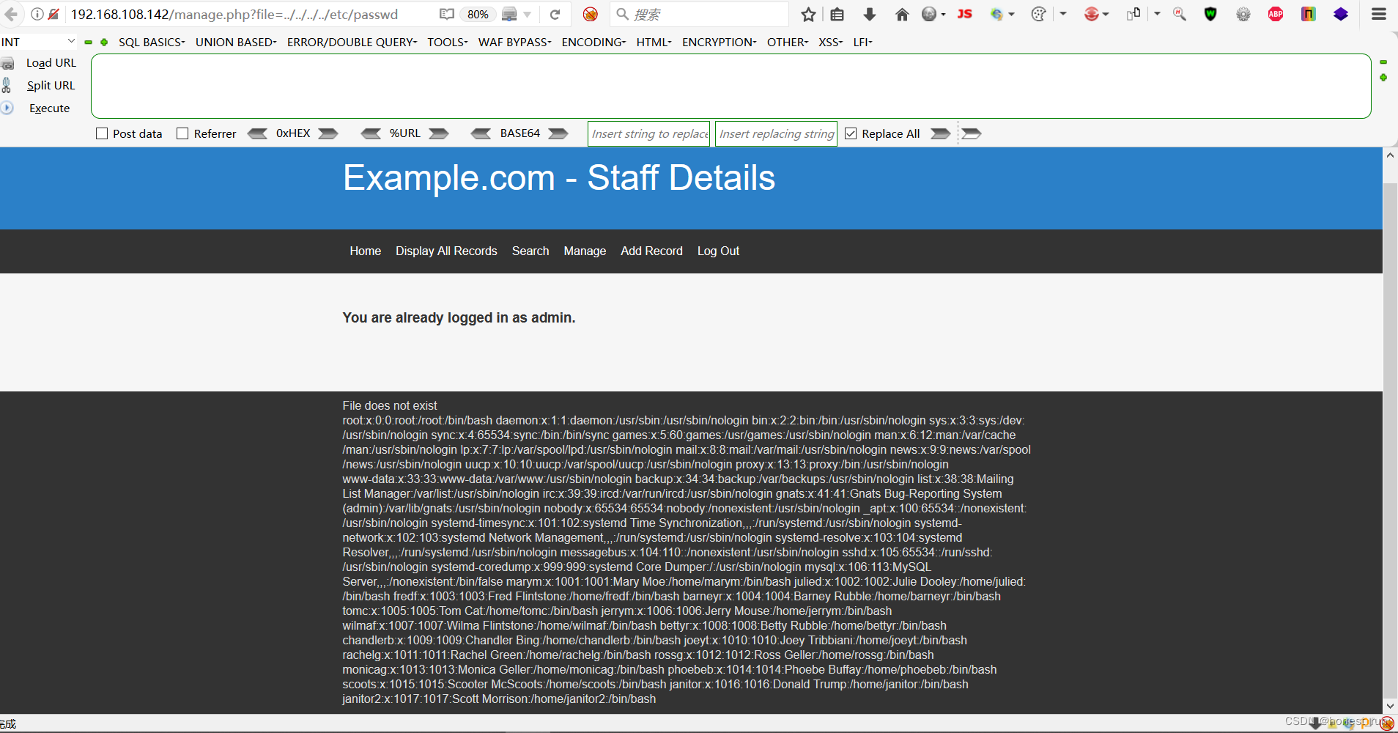Open the Adblock Plus ABP icon
The width and height of the screenshot is (1398, 733).
click(x=1275, y=14)
